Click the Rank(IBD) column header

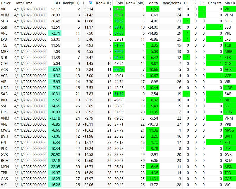click(71, 3)
